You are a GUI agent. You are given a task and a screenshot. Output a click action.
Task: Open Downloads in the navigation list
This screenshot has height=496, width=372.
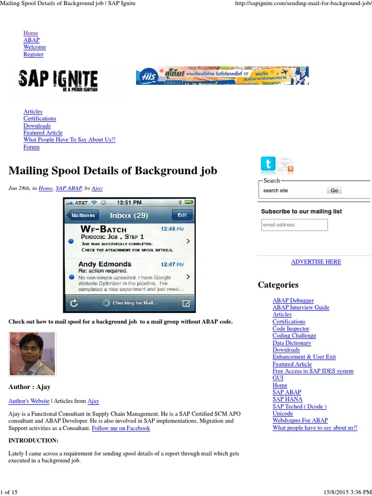[x=37, y=125]
